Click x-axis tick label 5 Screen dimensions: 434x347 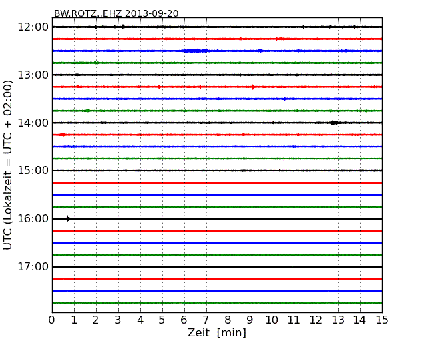point(162,320)
